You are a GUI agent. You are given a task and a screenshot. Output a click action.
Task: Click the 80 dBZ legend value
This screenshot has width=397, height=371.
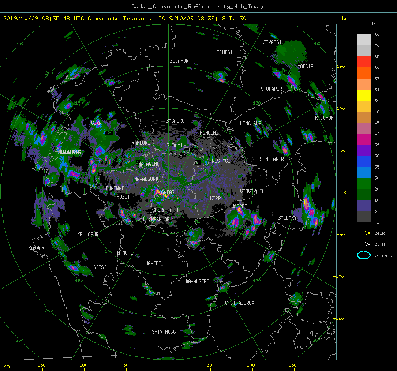tap(377, 35)
